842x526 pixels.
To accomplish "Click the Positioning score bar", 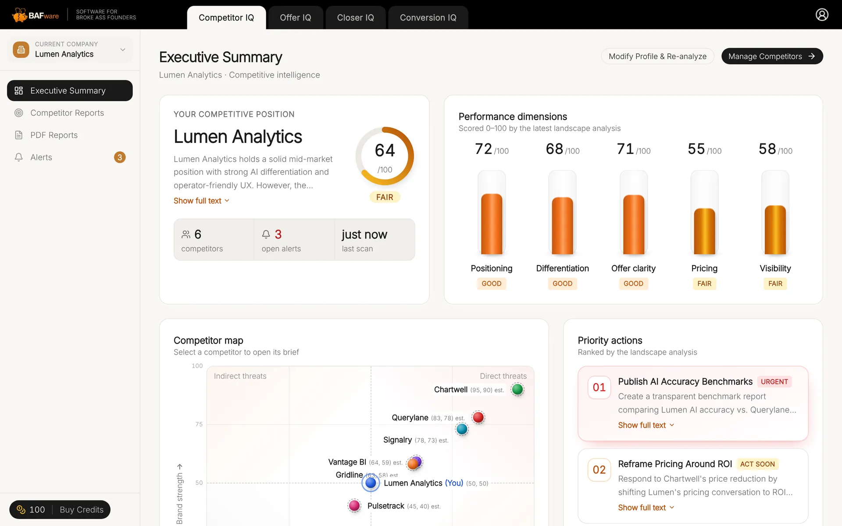I will pos(492,213).
